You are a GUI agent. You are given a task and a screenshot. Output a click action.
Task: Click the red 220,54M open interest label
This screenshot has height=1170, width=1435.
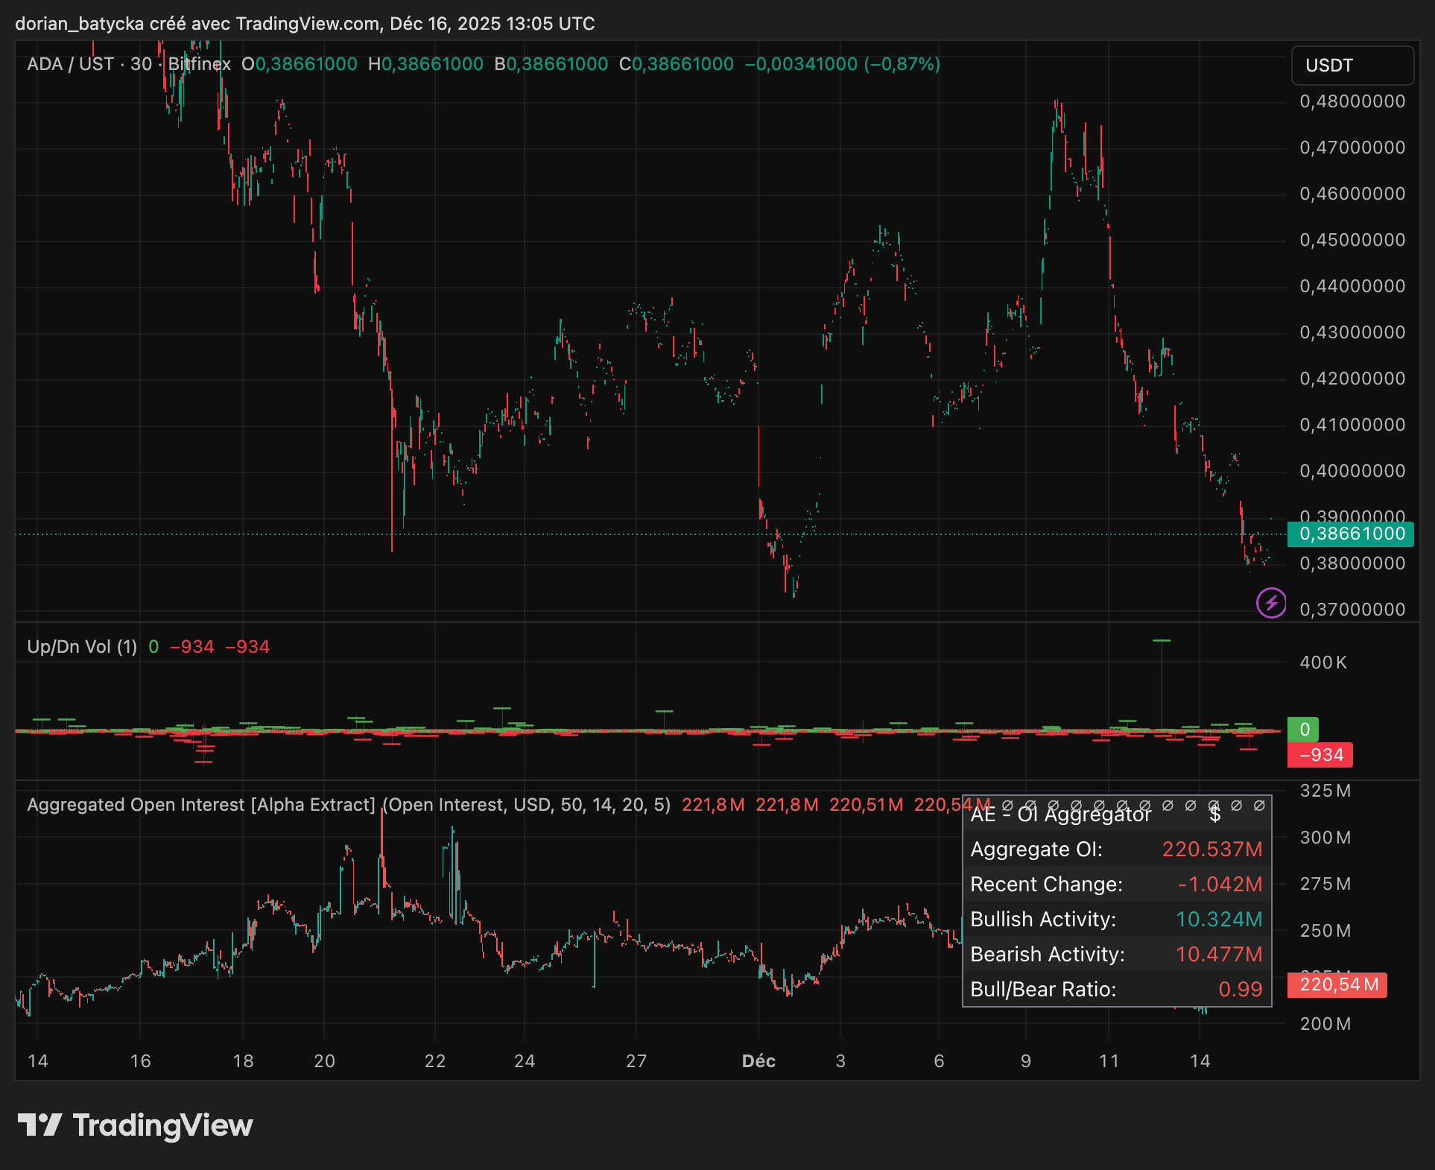point(1337,984)
